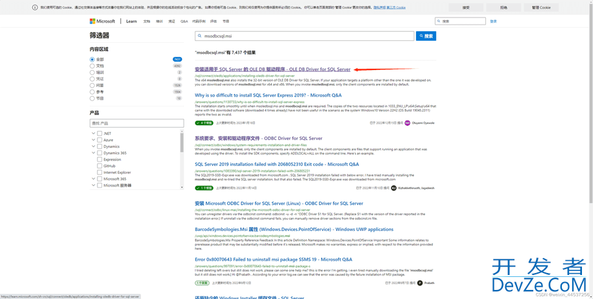Check the .NET product checkbox

(99, 134)
